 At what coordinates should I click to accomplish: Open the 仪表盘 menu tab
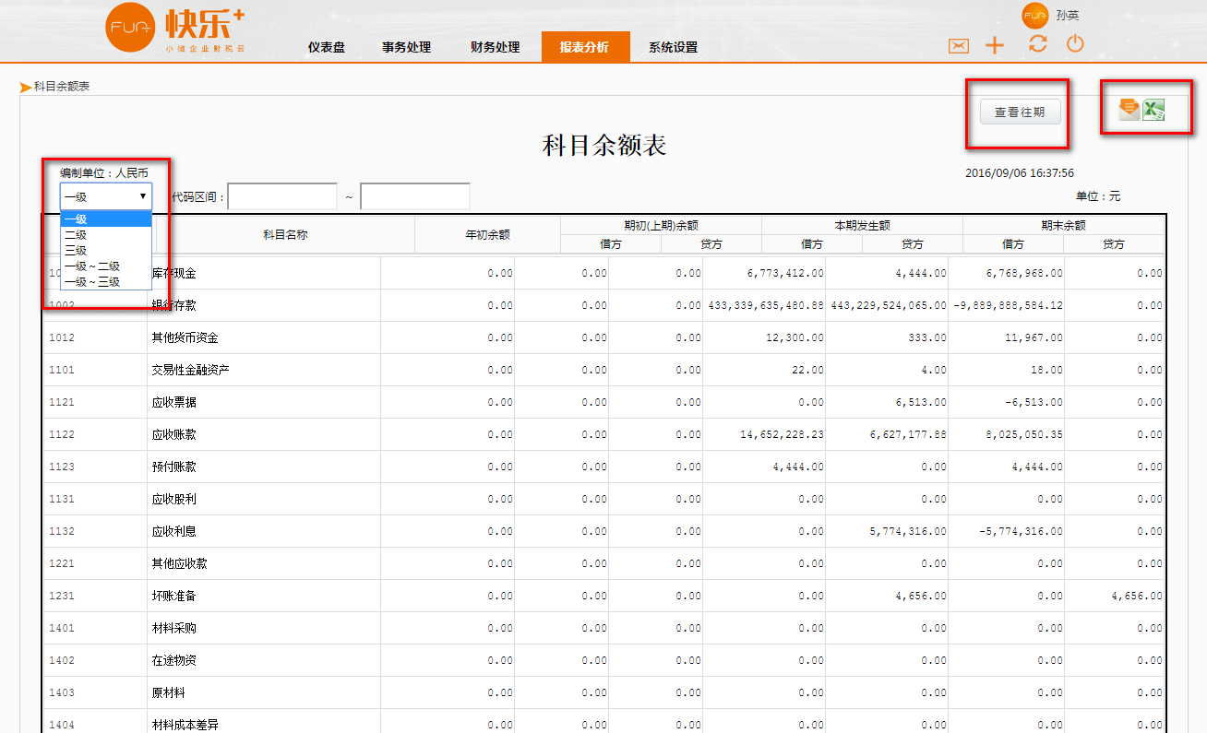tap(327, 47)
